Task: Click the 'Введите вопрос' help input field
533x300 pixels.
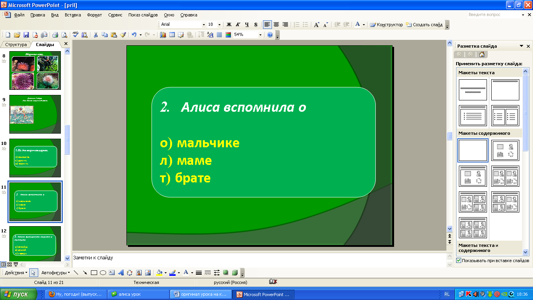Action: pyautogui.click(x=494, y=15)
